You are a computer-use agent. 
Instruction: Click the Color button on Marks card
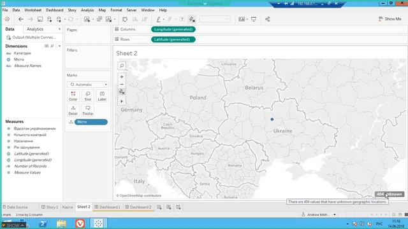[73, 96]
